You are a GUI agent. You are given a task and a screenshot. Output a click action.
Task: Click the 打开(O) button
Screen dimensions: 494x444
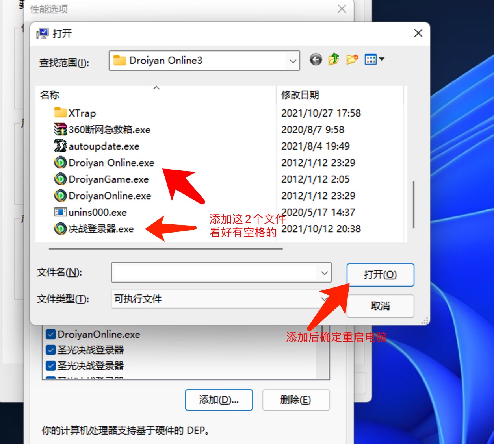pos(380,274)
